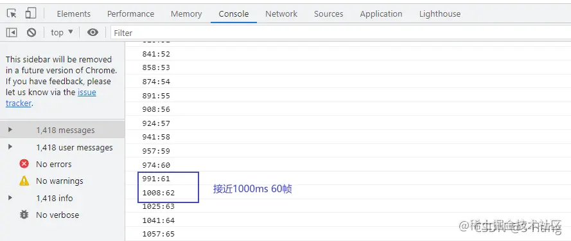Open the top context dropdown

click(62, 32)
